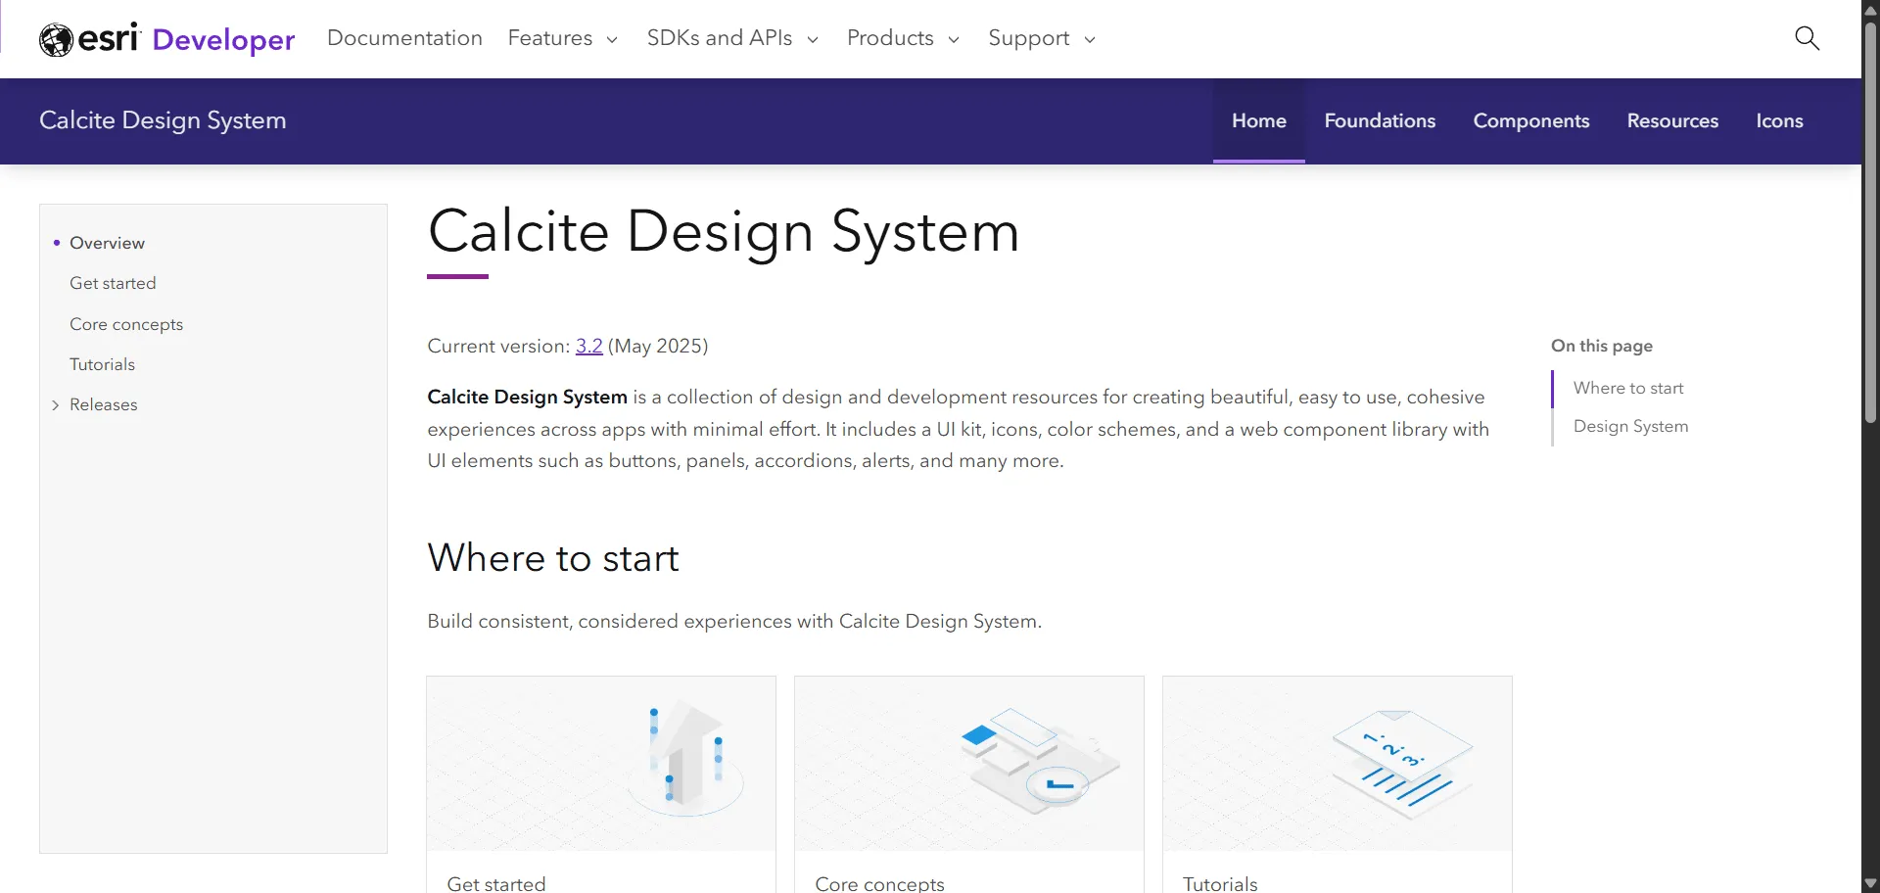
Task: Switch to the Icons tab
Action: pyautogui.click(x=1779, y=120)
